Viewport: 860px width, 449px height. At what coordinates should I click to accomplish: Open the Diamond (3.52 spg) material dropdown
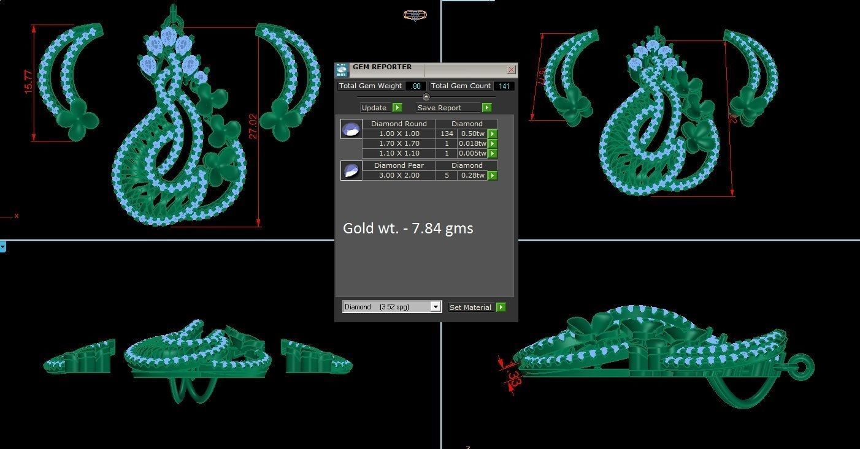pyautogui.click(x=391, y=307)
